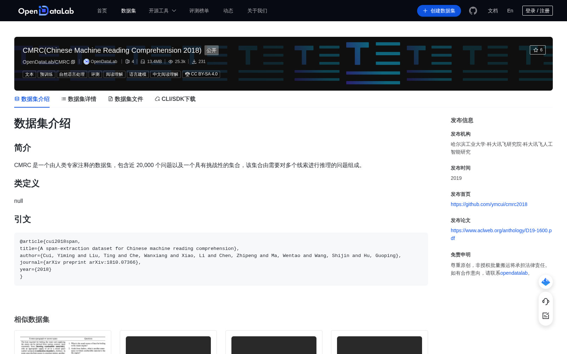Click the file count icon showing 4
This screenshot has width=567, height=354.
coord(128,62)
